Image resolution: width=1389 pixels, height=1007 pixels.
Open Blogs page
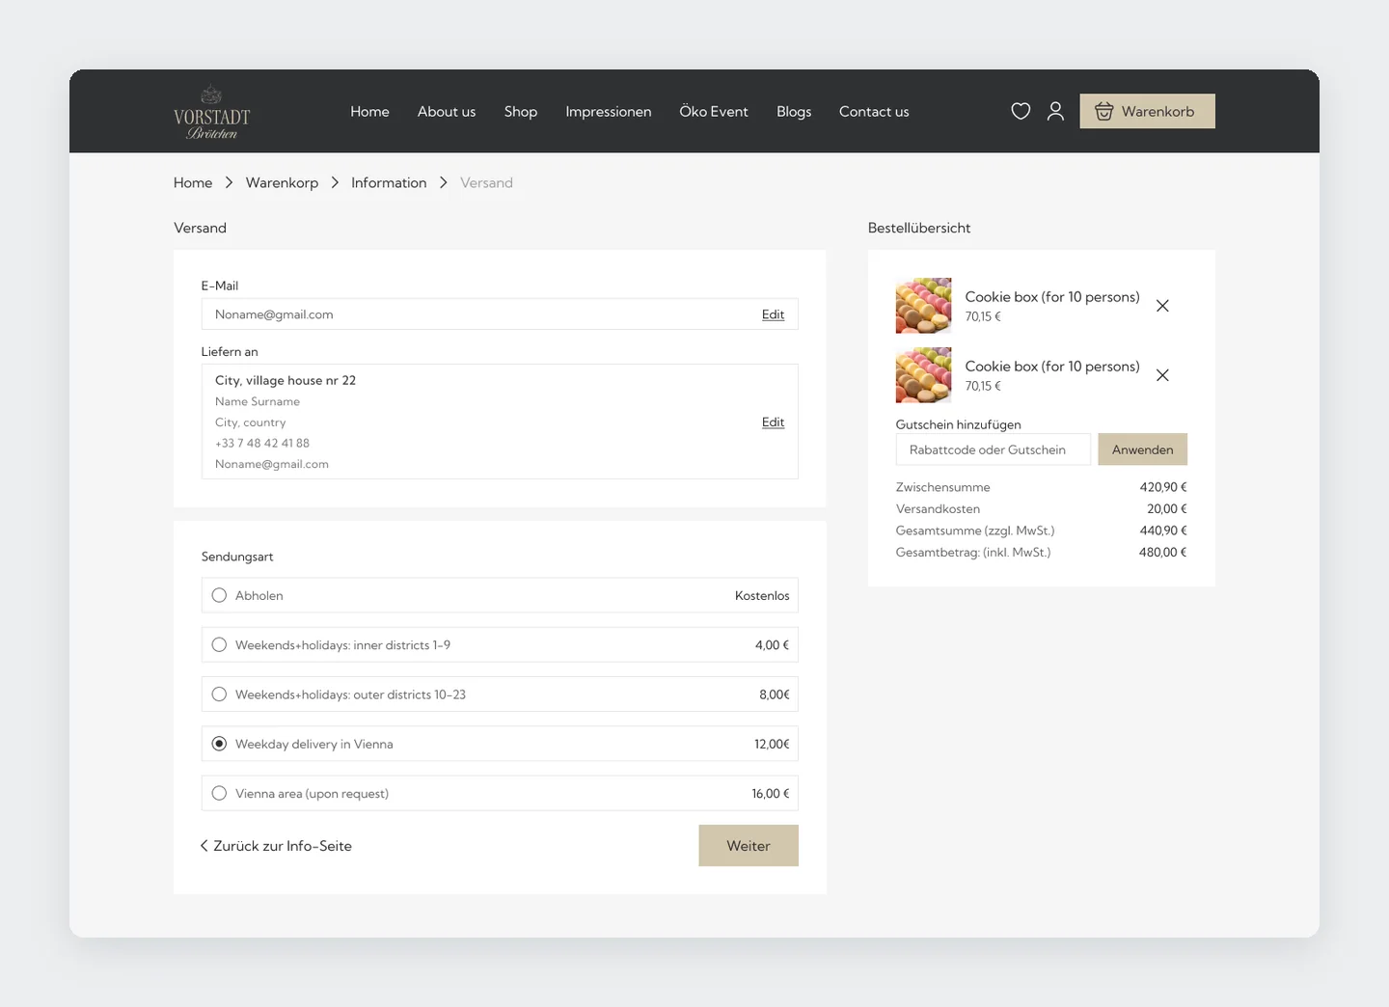(x=794, y=111)
